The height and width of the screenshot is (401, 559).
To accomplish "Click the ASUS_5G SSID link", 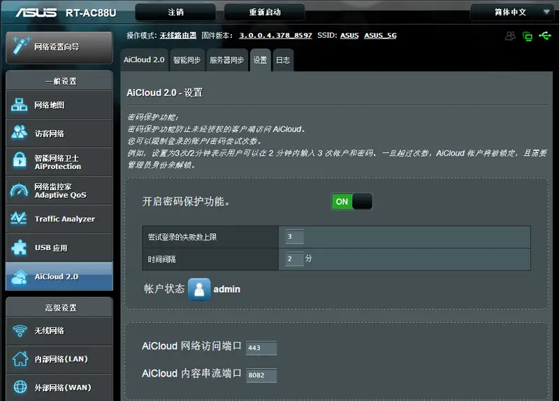I will 380,36.
